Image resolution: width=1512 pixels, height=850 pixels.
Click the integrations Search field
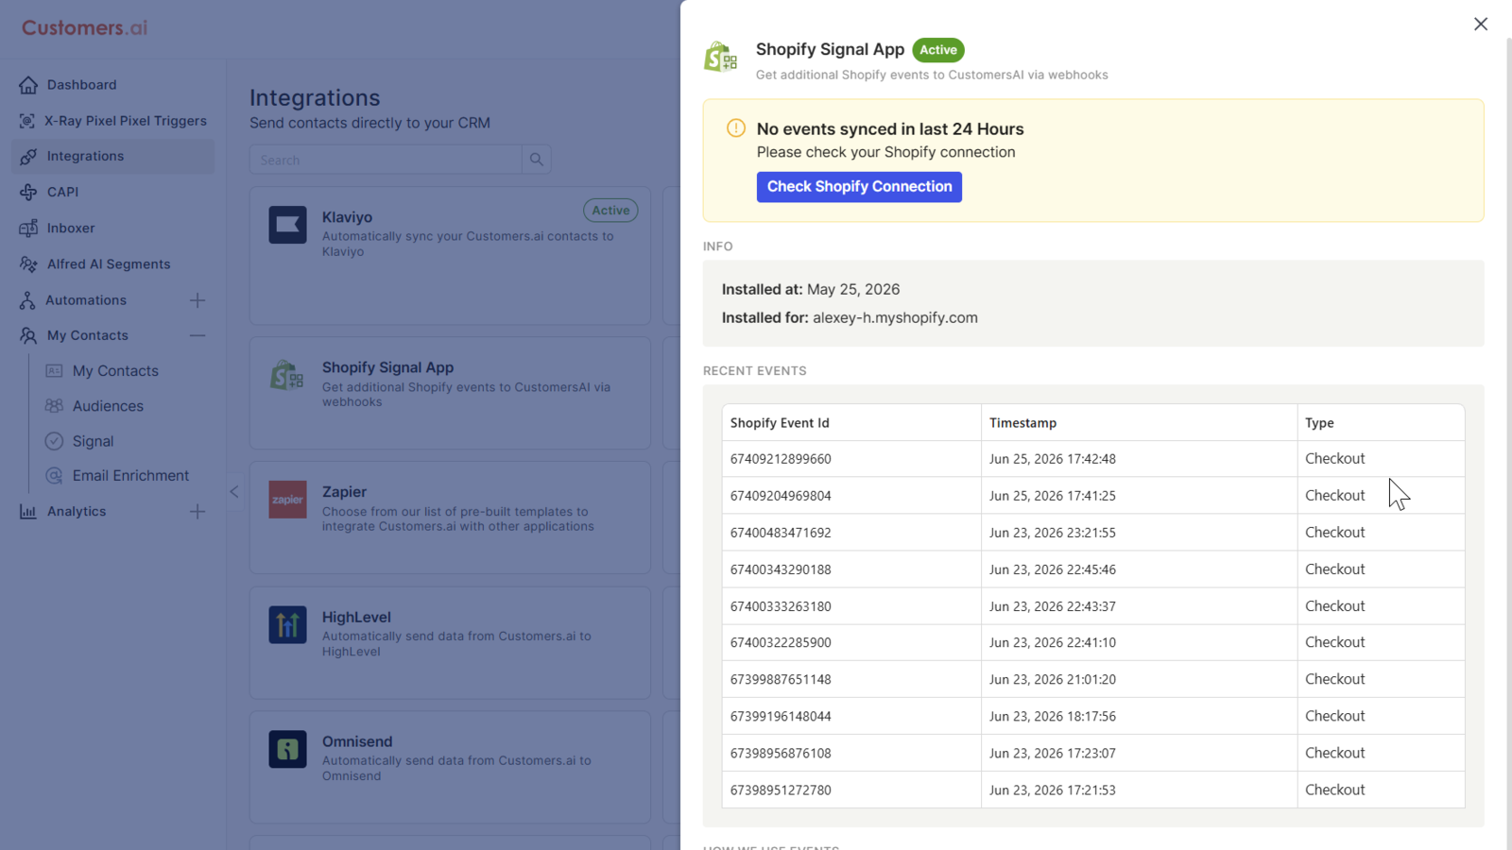tap(386, 160)
